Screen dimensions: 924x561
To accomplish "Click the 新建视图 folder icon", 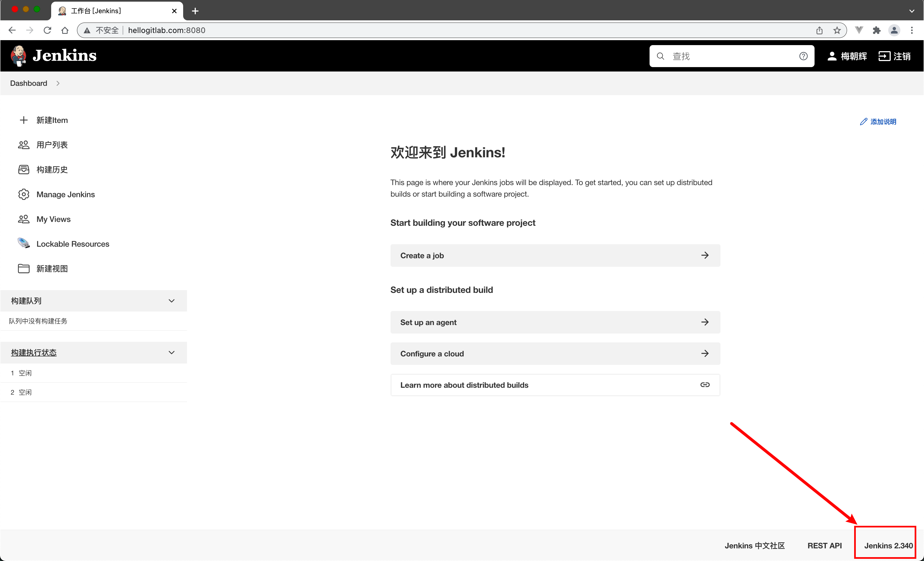I will 24,268.
